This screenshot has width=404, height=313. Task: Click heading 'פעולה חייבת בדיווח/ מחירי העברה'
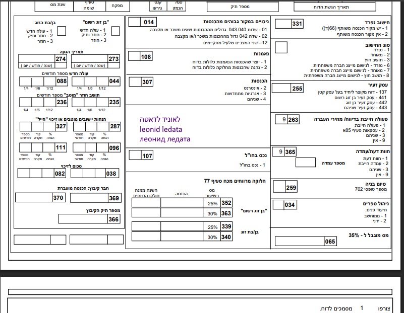coord(351,119)
